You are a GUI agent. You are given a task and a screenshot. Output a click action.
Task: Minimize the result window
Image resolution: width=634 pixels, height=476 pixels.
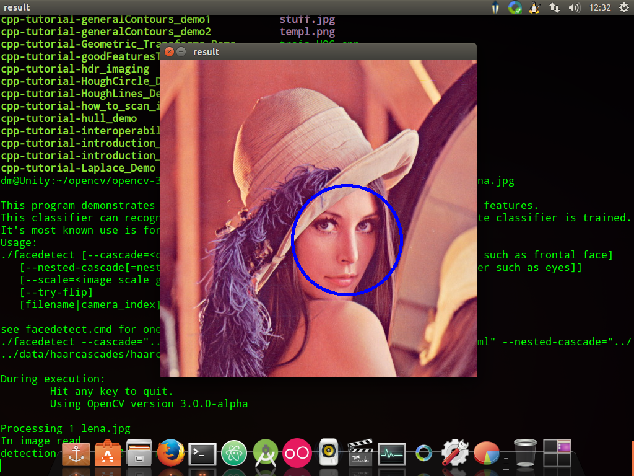(x=181, y=52)
